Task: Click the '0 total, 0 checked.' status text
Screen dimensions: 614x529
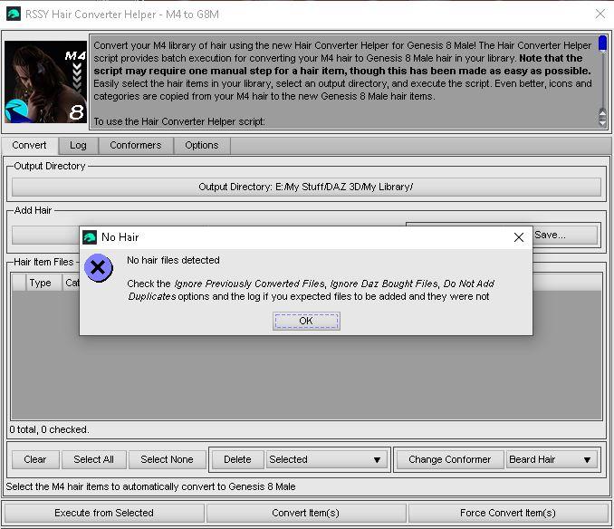Action: [49, 429]
